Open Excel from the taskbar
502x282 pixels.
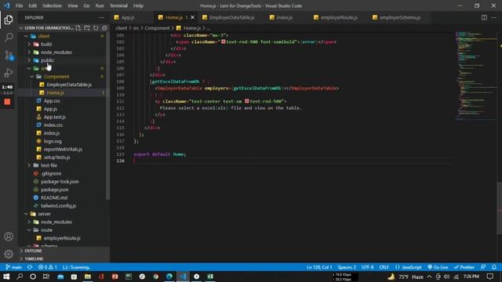(x=210, y=277)
